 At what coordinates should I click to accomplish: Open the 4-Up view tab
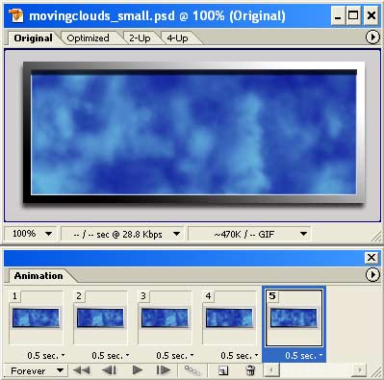[177, 38]
